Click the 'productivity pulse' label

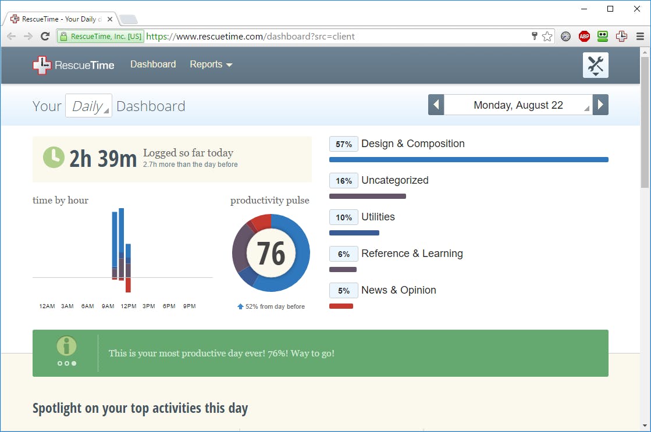click(270, 201)
